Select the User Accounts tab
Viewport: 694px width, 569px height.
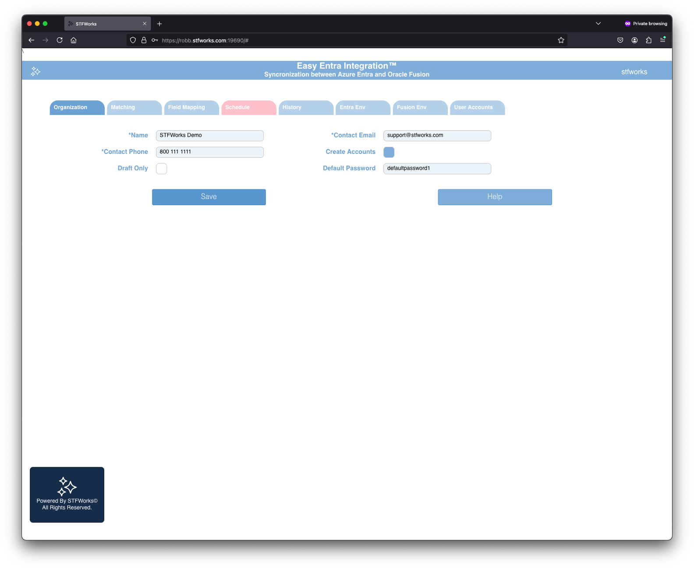(x=477, y=107)
